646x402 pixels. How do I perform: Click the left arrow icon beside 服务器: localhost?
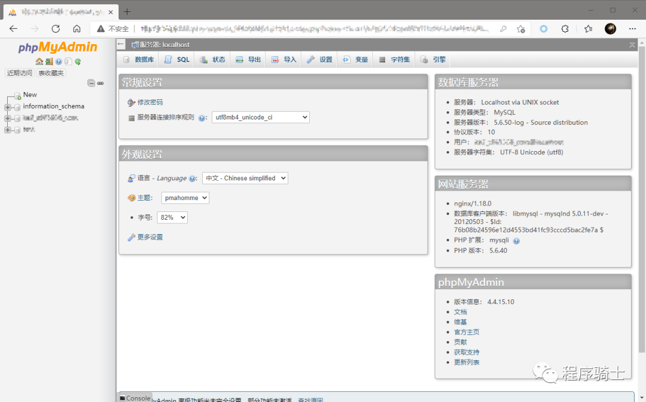[x=121, y=44]
